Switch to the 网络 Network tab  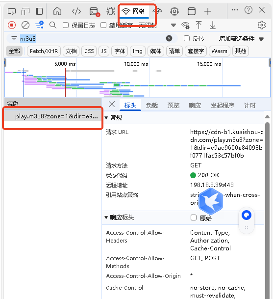[134, 11]
